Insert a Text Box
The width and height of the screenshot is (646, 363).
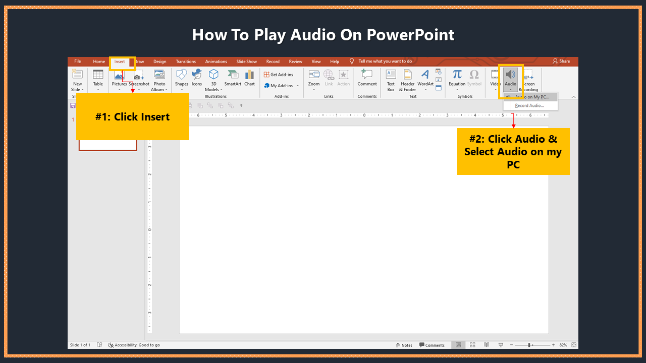click(x=391, y=81)
